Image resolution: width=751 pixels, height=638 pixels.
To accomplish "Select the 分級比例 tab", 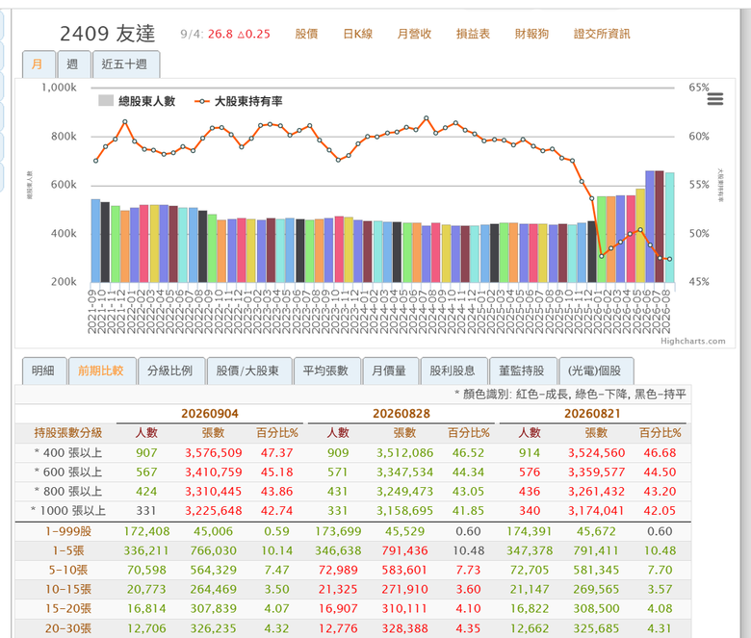I will 170,370.
